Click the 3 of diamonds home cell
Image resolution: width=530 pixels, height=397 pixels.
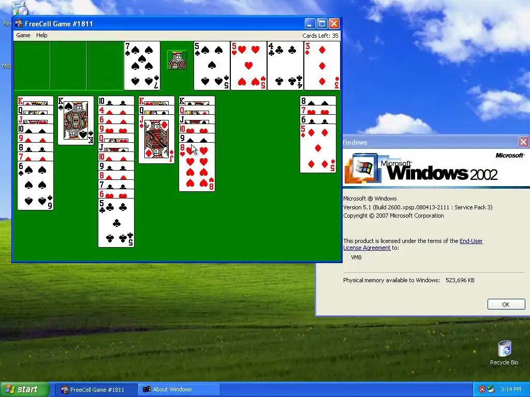pos(322,66)
